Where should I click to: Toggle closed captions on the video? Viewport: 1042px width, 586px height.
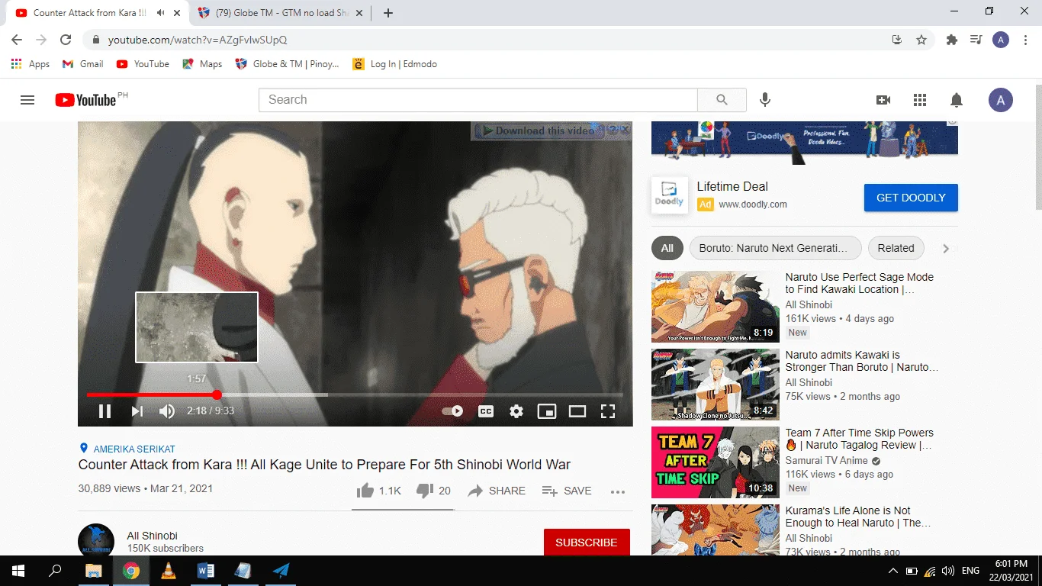(x=486, y=411)
